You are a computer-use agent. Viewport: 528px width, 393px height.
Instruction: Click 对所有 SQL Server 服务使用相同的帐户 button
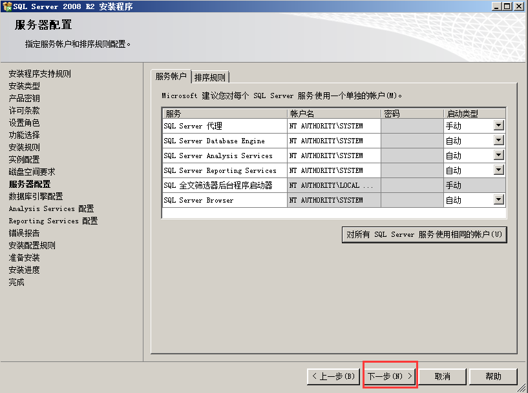(425, 234)
